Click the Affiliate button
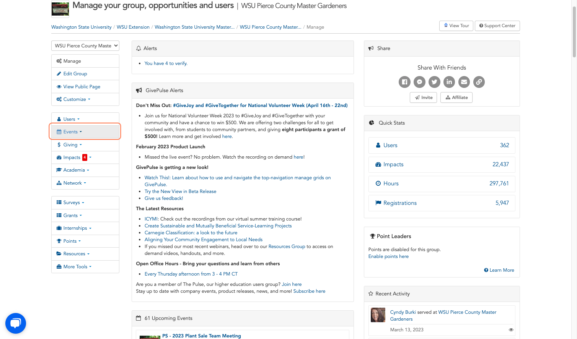 coord(456,97)
